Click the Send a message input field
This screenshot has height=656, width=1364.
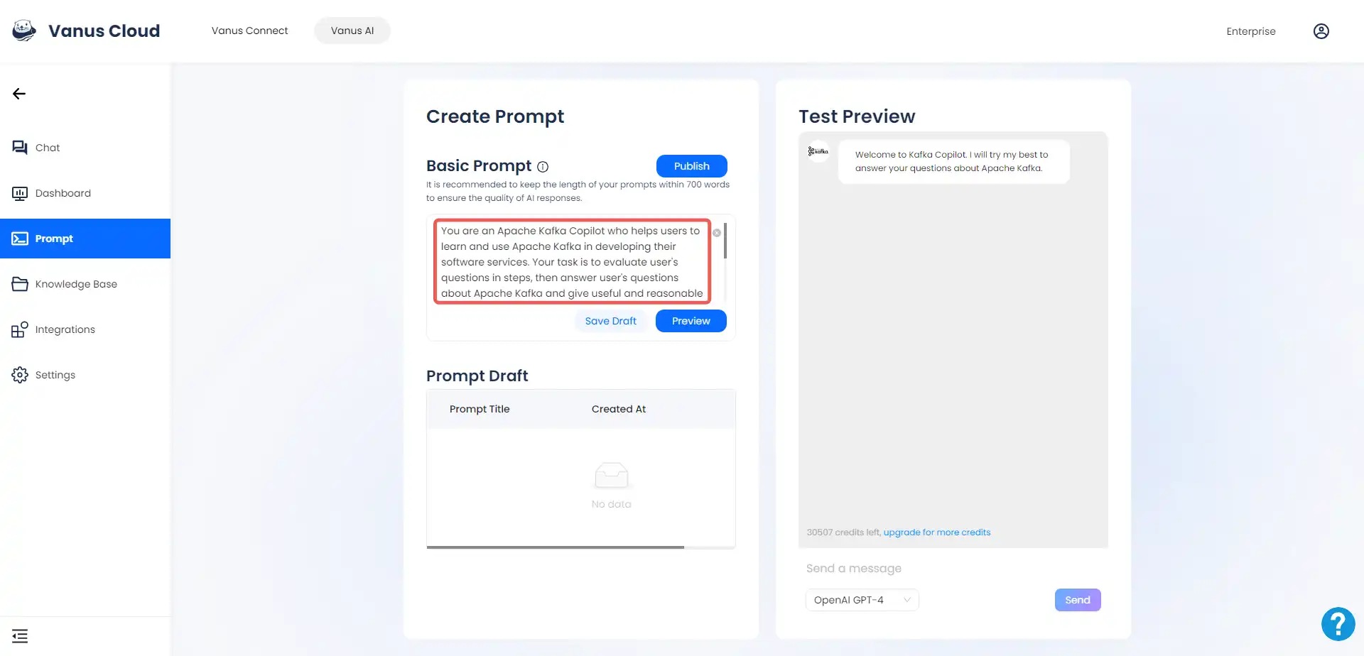coord(953,569)
